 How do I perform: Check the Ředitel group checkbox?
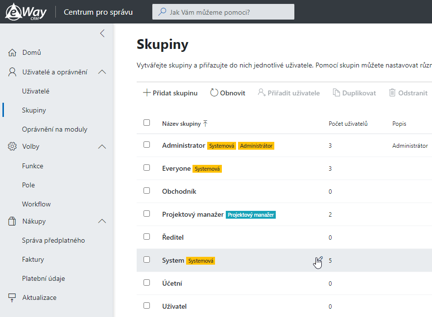[146, 237]
